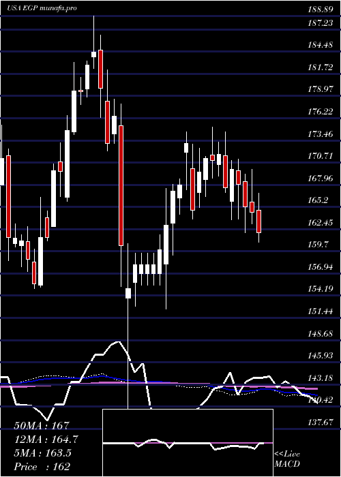Click the 184.48 price level label

coord(320,45)
